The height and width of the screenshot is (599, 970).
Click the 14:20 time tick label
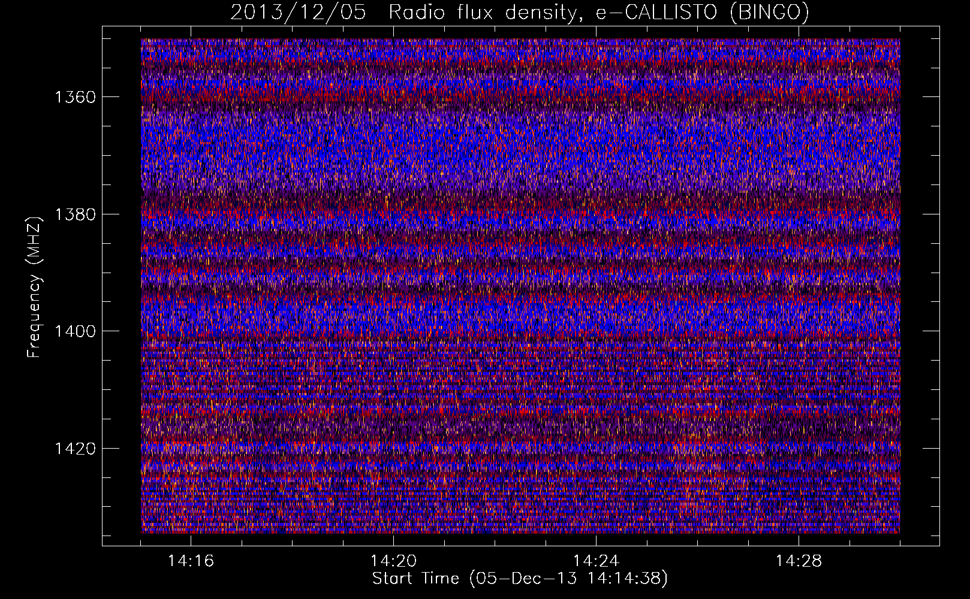tap(393, 561)
